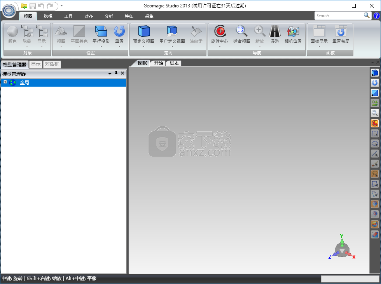Click the 重置布局 icon
Screen dimensions: 381x284
(x=341, y=31)
